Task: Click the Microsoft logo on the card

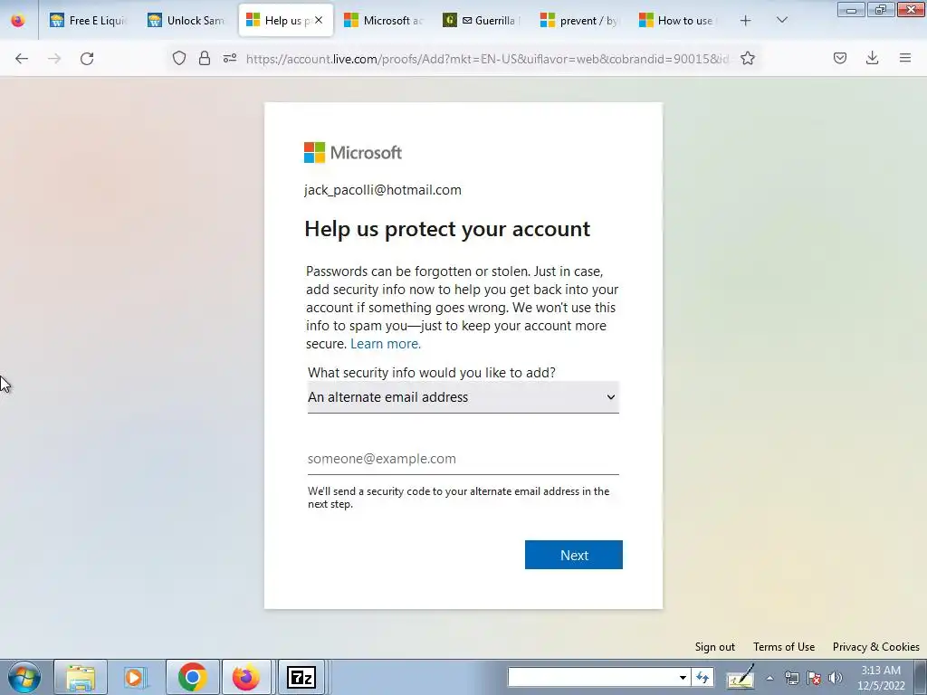Action: tap(353, 152)
